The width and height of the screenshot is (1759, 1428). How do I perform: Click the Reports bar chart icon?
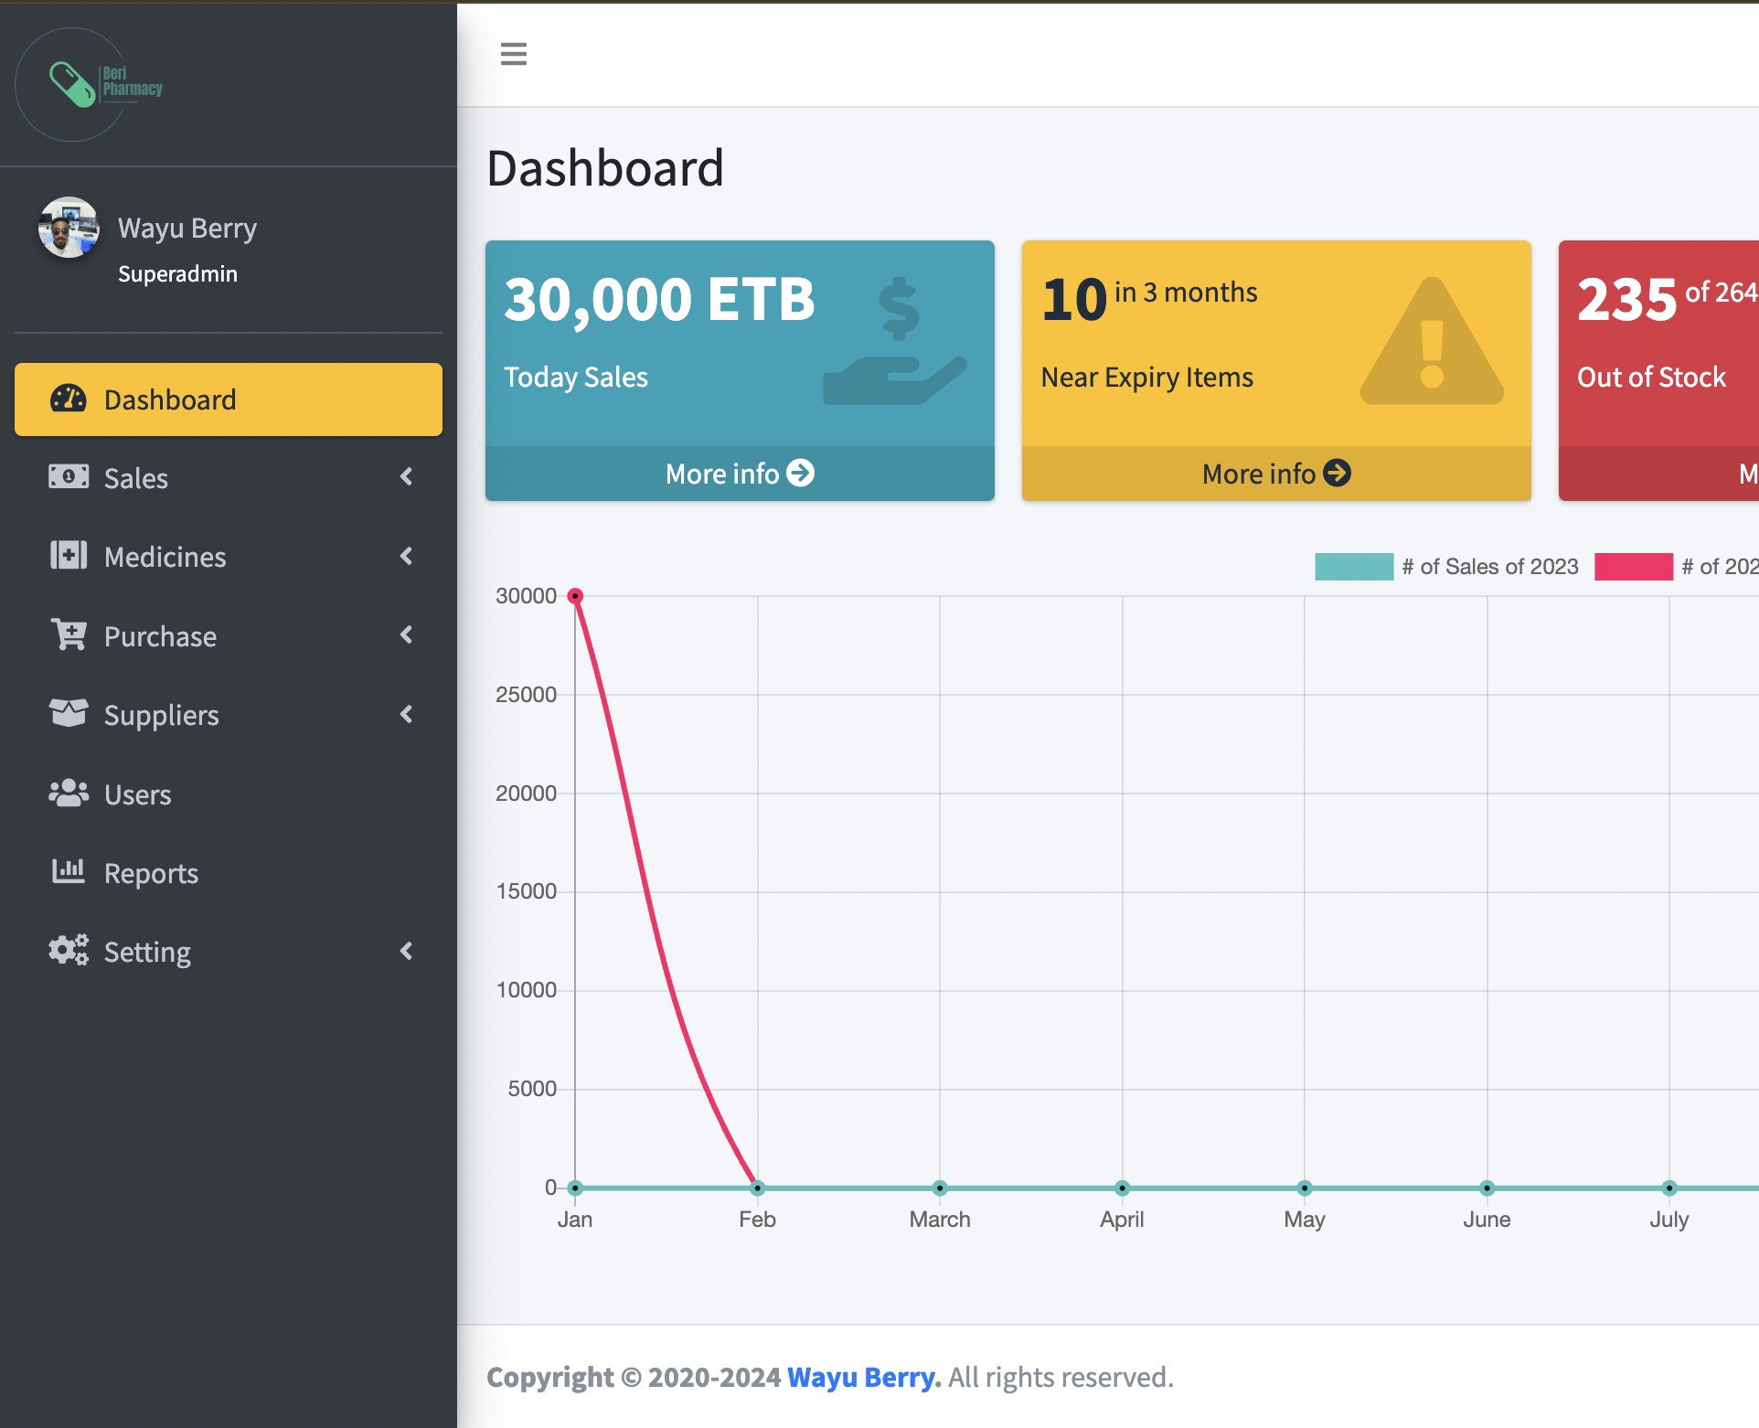pyautogui.click(x=69, y=872)
